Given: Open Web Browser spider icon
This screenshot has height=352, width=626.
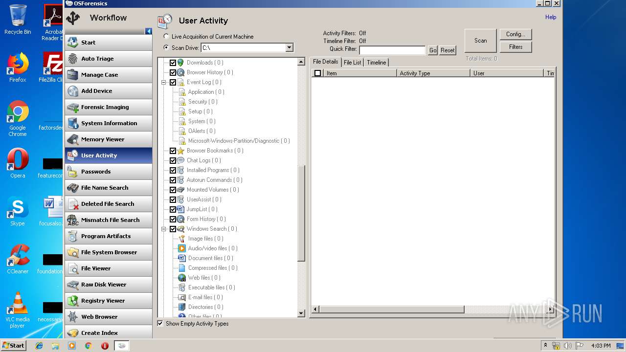Looking at the screenshot, I should point(73,317).
